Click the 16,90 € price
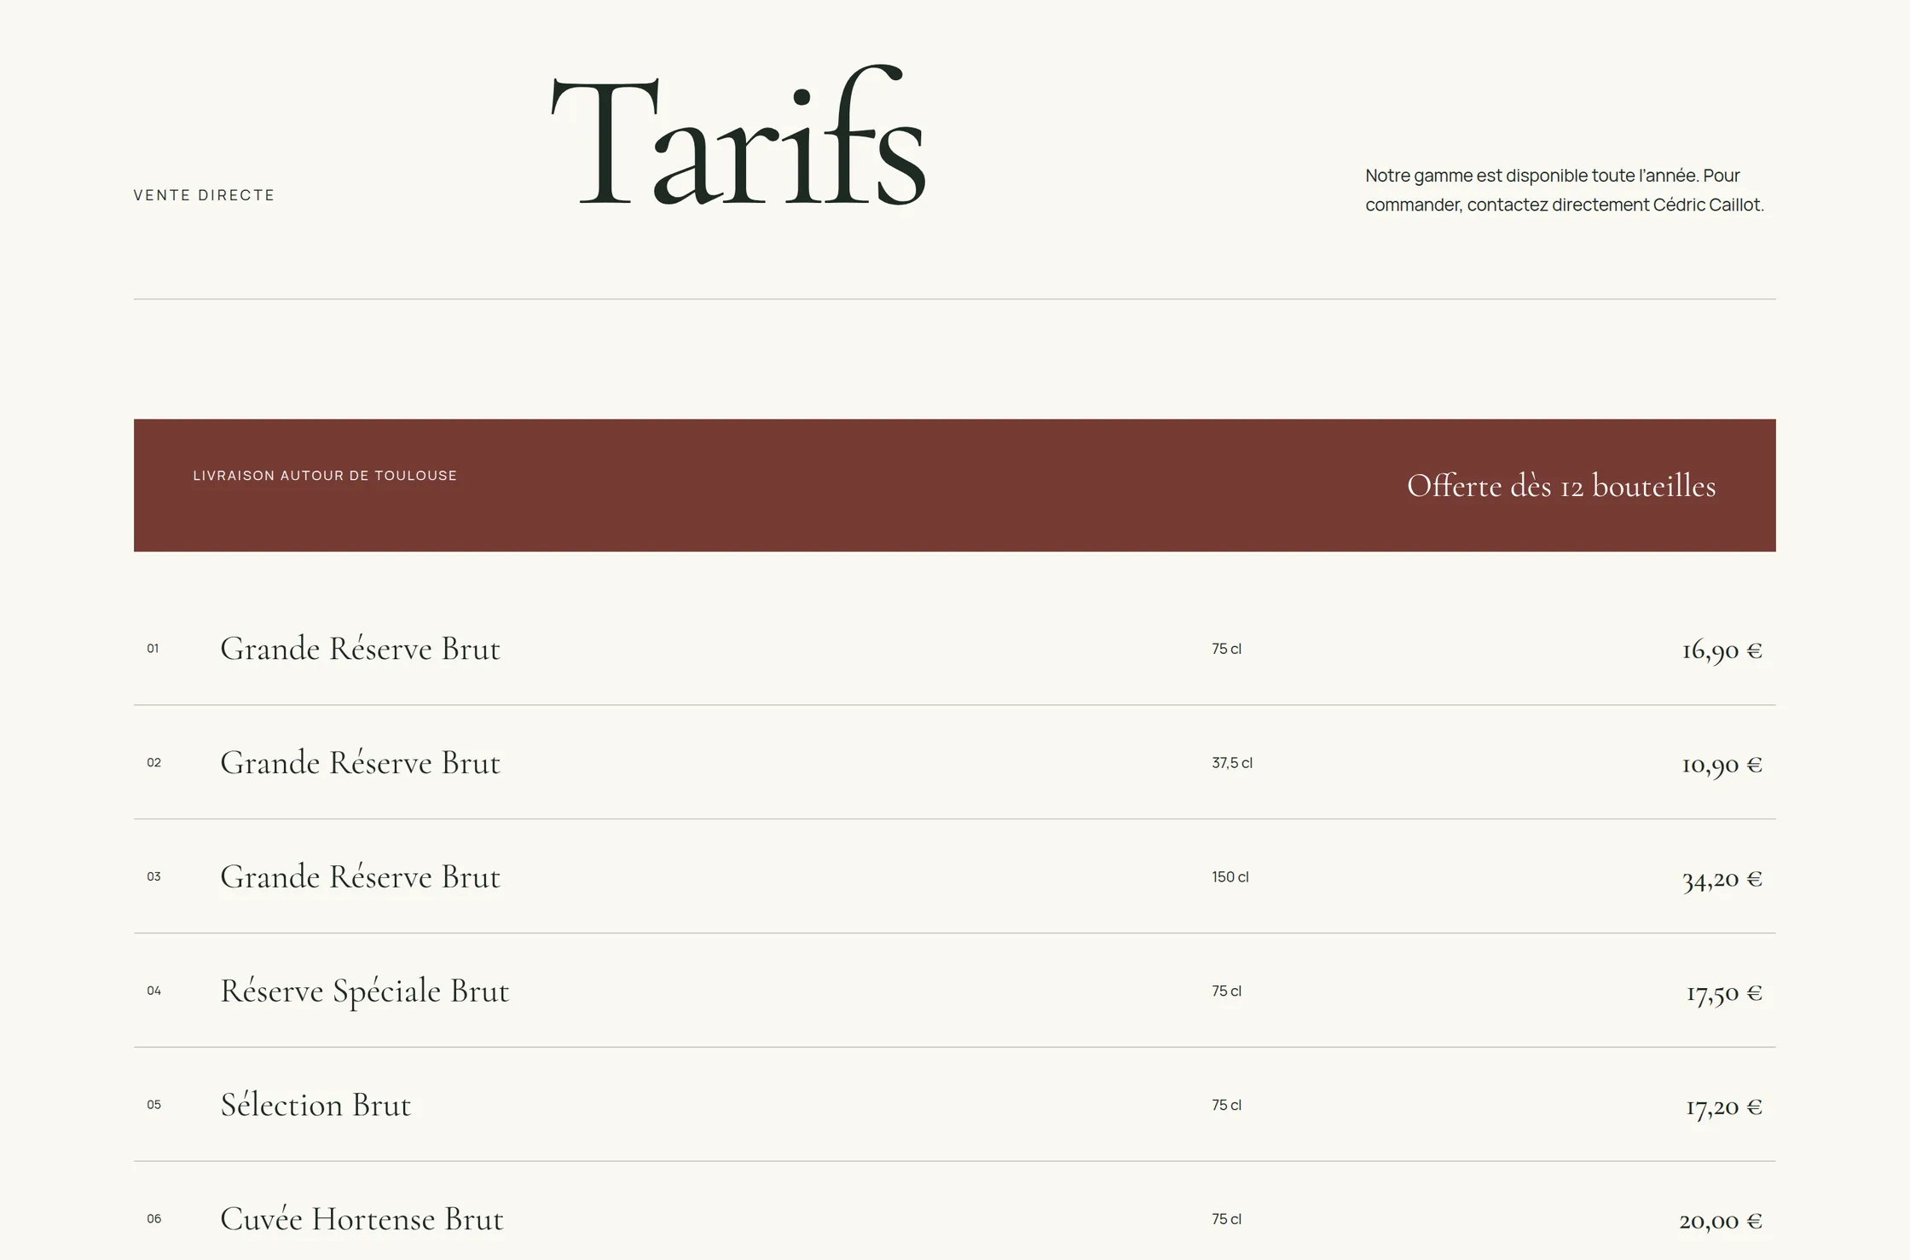Image resolution: width=1910 pixels, height=1260 pixels. tap(1722, 650)
